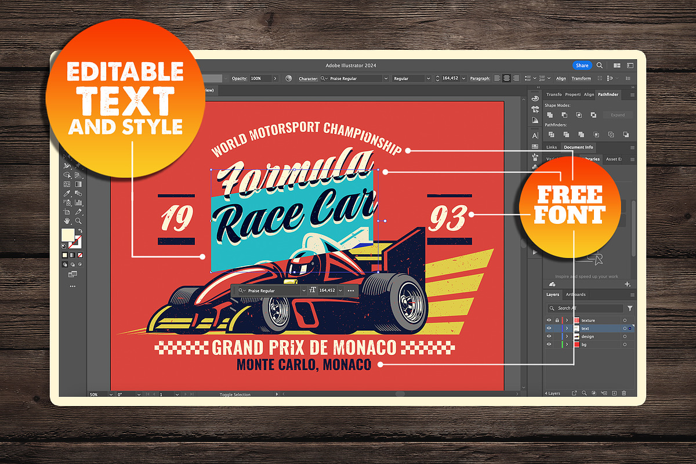The width and height of the screenshot is (696, 464).
Task: Select the Zoom tool in toolbar
Action: tap(78, 221)
